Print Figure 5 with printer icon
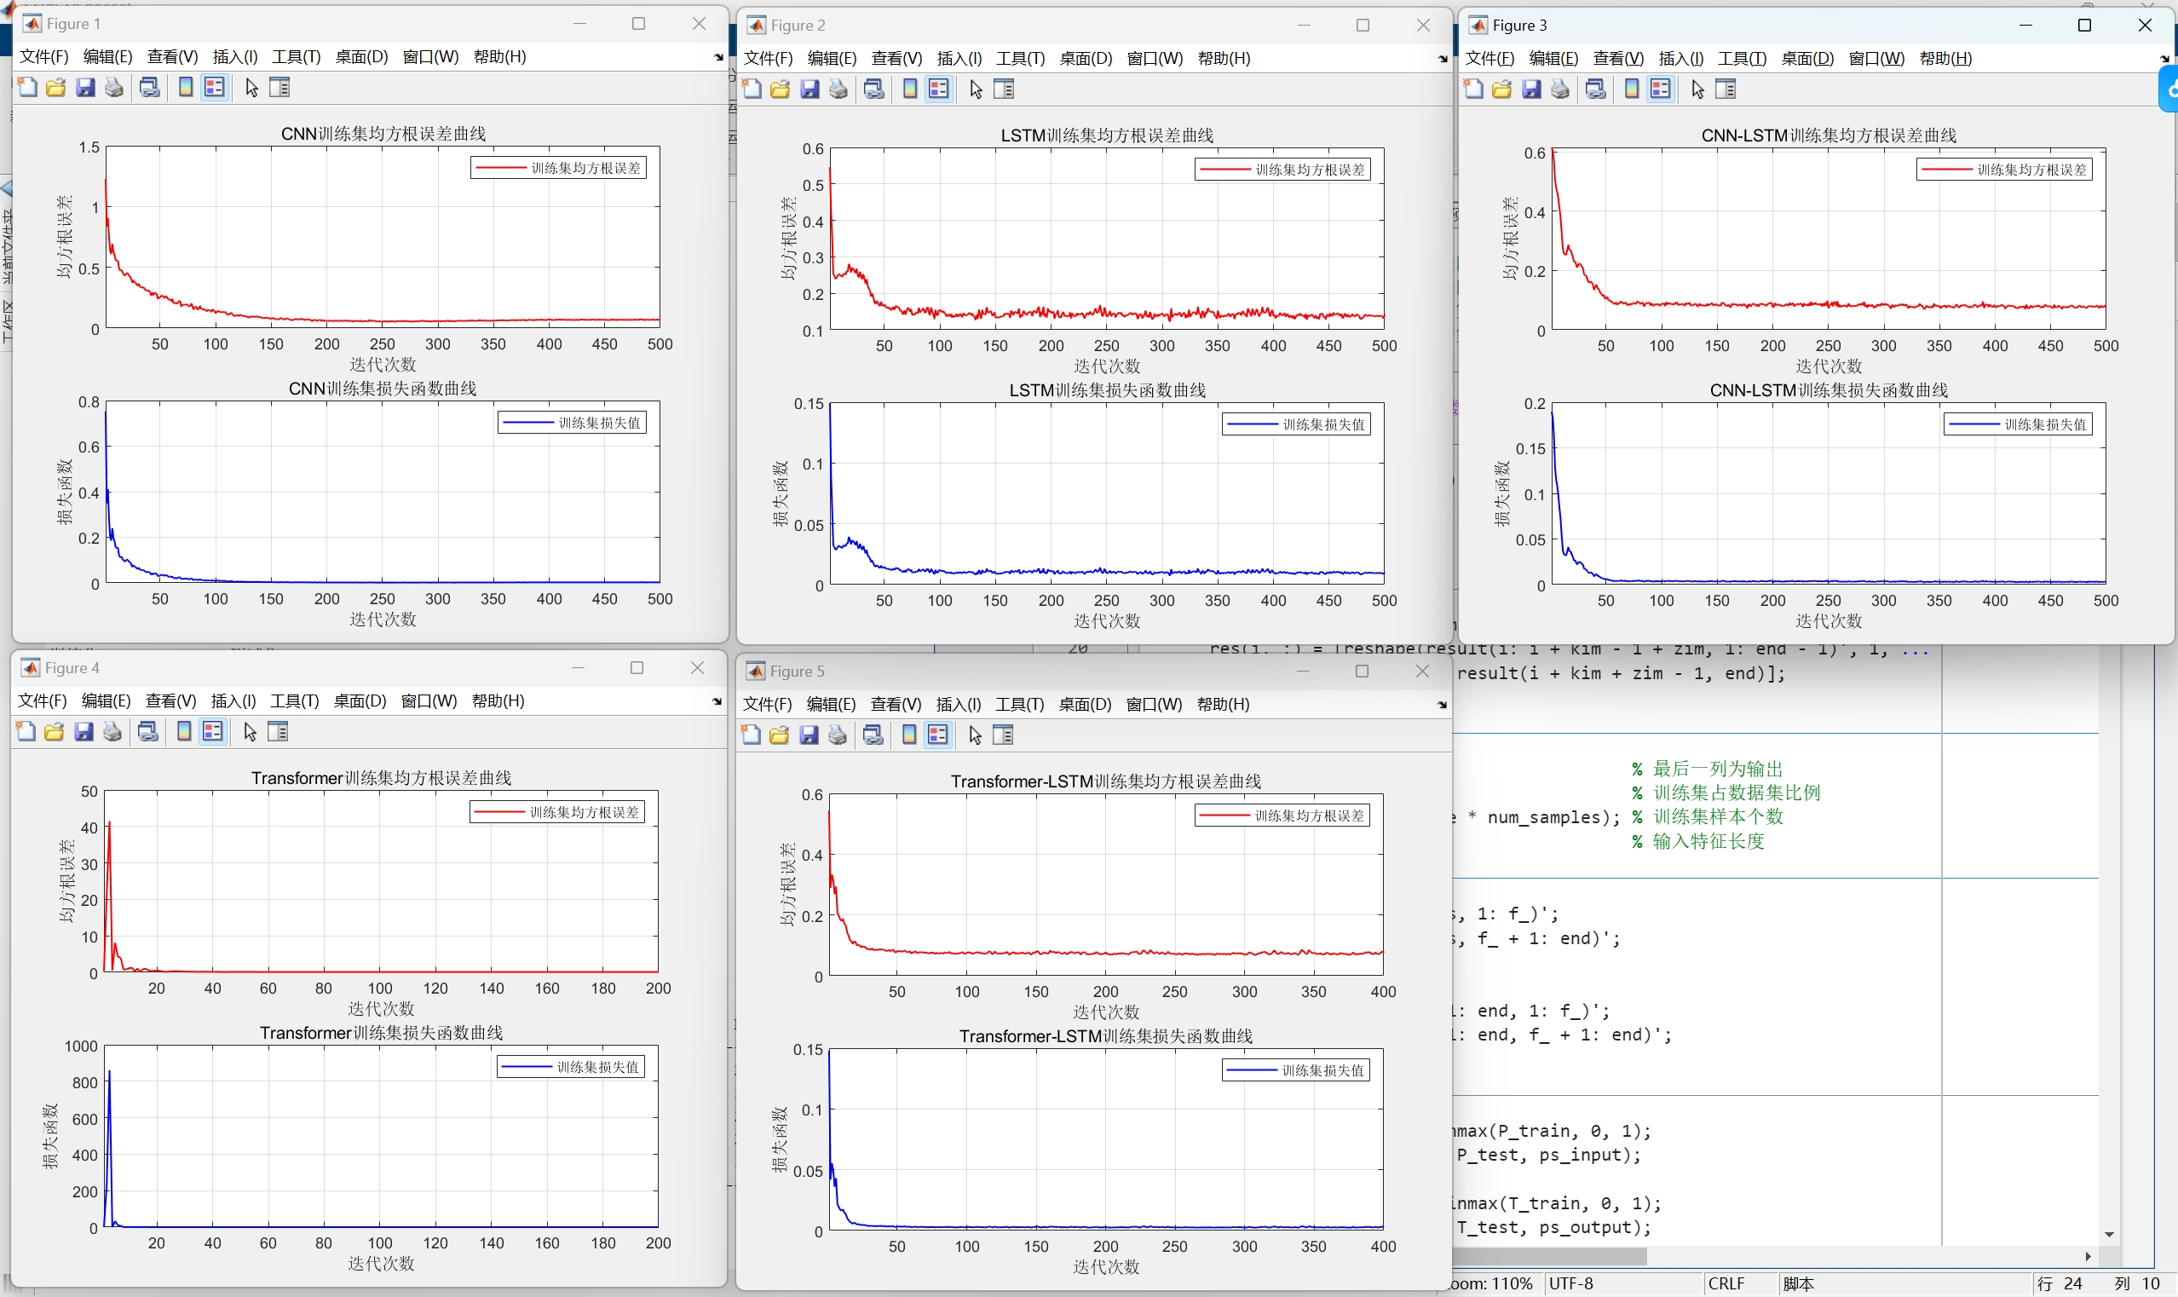The image size is (2178, 1297). coord(837,735)
